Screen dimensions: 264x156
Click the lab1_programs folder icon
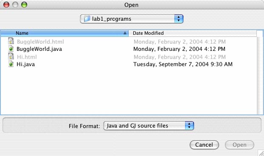tap(87, 19)
